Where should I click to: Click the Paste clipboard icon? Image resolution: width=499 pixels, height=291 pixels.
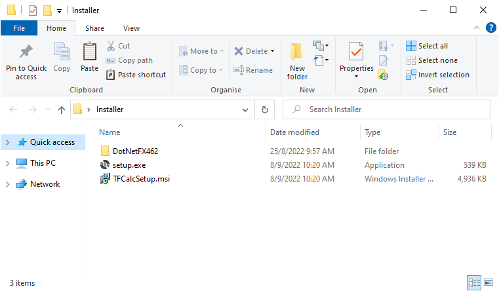(x=89, y=52)
